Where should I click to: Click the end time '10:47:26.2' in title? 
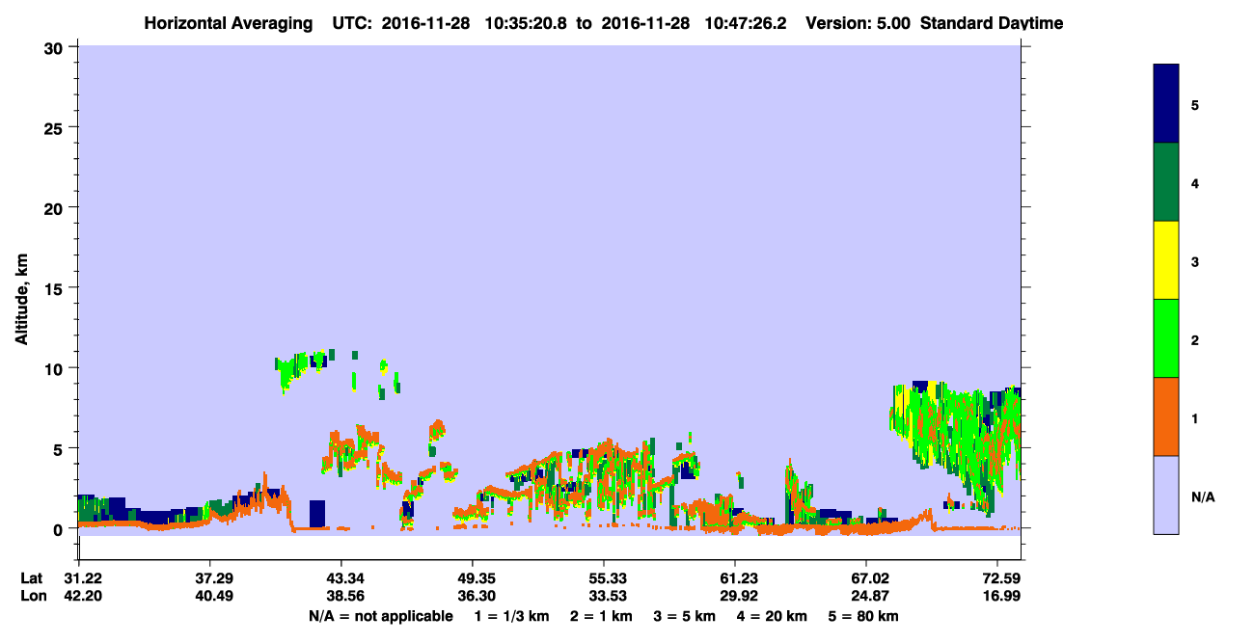[746, 23]
